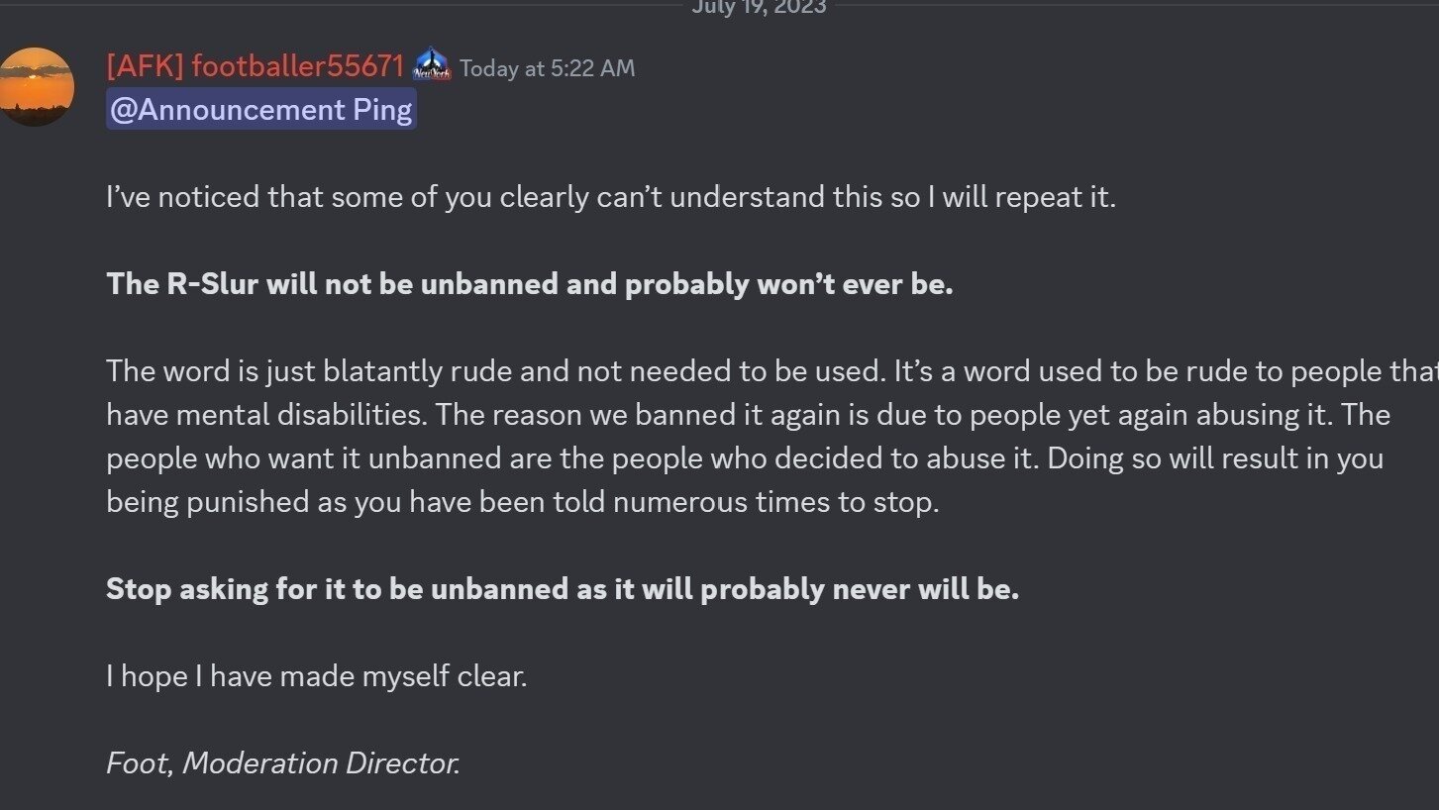Click the line starting 'have mental disabilities'

point(748,415)
